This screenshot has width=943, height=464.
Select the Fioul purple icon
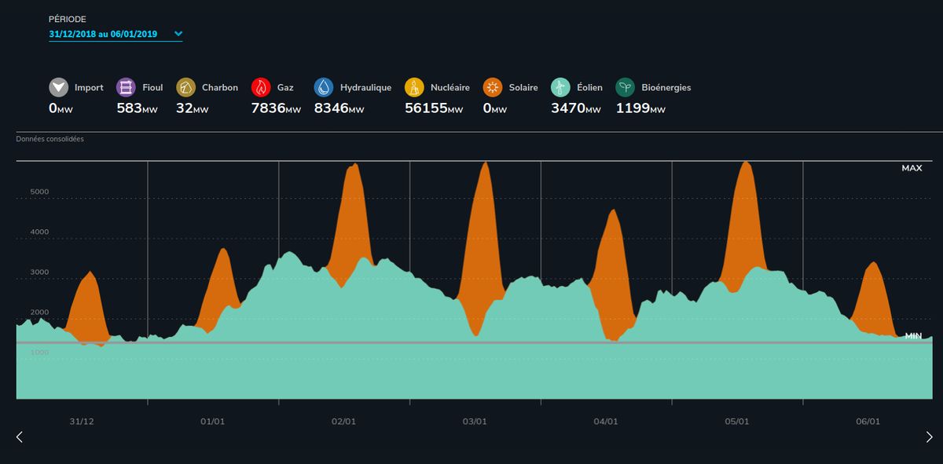coord(126,87)
